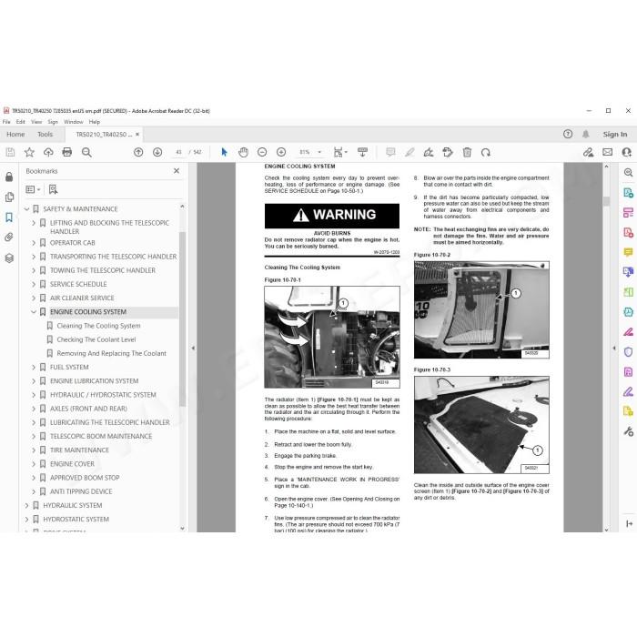Image resolution: width=637 pixels, height=637 pixels.
Task: Add document to starred via star icon
Action: coord(29,152)
